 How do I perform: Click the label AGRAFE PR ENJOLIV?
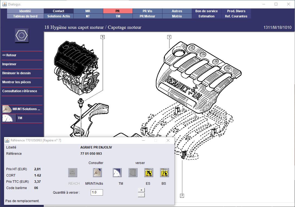[x=96, y=147]
